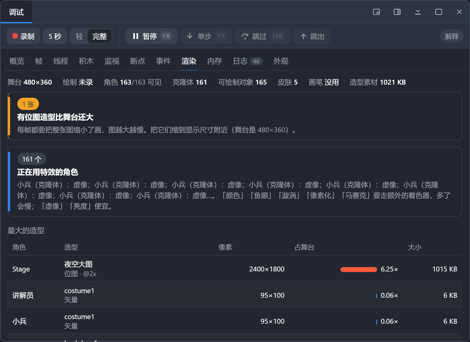Switch to the 积木 tab
The width and height of the screenshot is (470, 342).
[x=86, y=61]
